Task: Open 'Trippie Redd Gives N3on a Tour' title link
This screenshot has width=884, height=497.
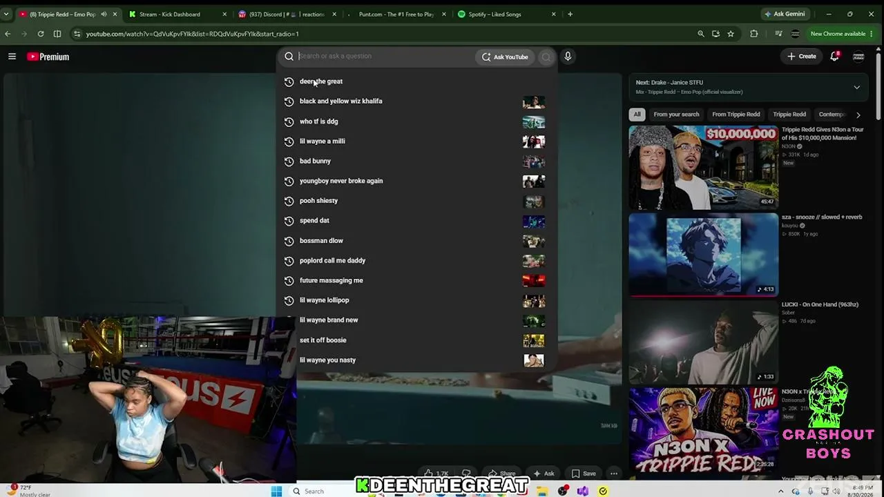Action: (x=823, y=133)
